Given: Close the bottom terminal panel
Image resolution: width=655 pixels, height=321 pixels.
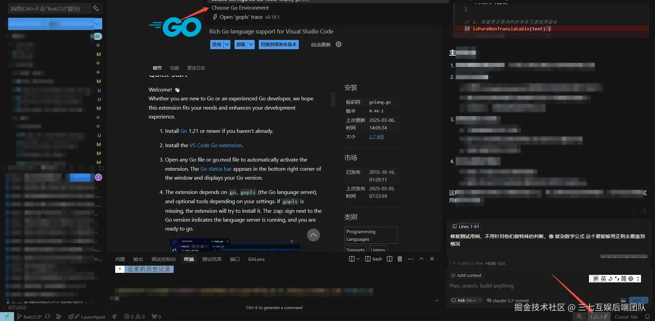Looking at the screenshot, I should click(x=432, y=259).
